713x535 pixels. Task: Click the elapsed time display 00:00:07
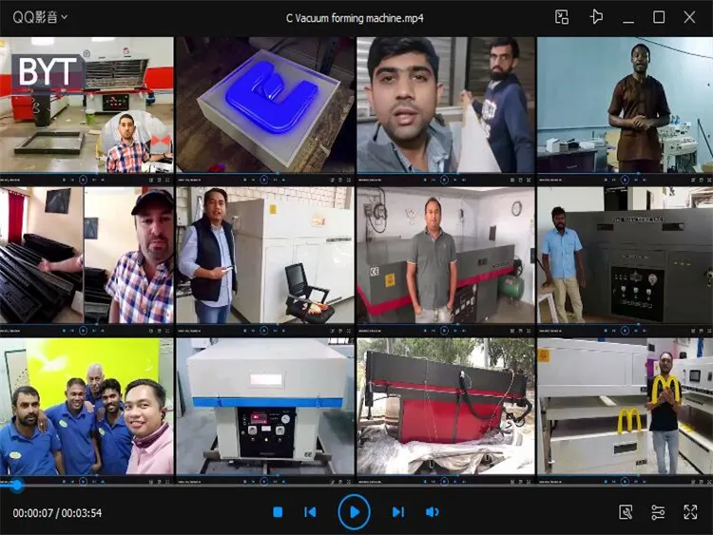point(33,513)
